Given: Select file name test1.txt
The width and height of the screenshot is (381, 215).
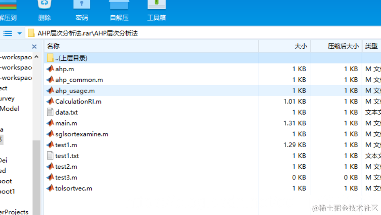Looking at the screenshot, I should click(67, 155).
